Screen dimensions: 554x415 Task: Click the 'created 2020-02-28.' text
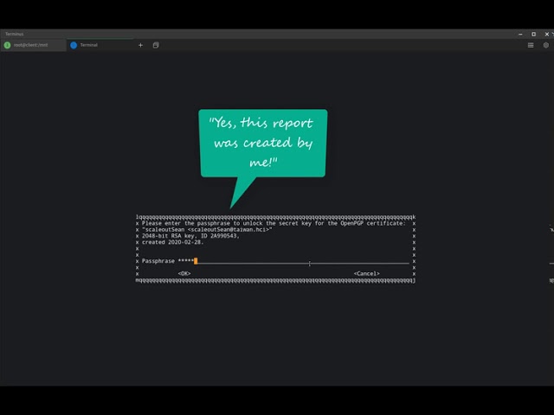173,242
